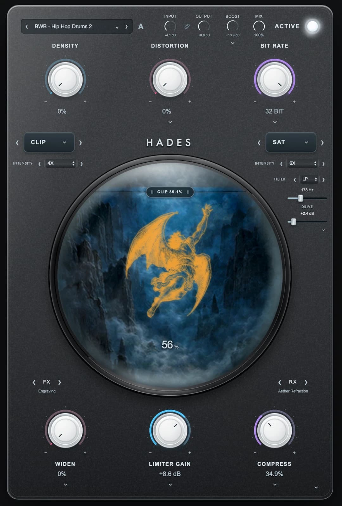Select previous filter type left of LP
This screenshot has width=342, height=506.
coord(295,180)
